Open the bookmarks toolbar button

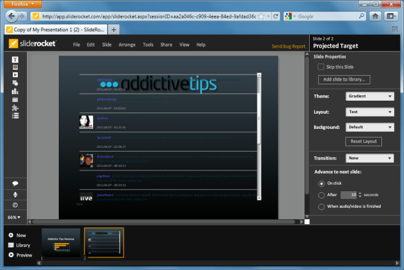click(391, 16)
